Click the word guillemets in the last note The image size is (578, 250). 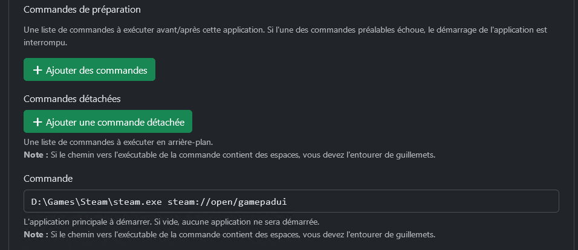click(x=413, y=234)
